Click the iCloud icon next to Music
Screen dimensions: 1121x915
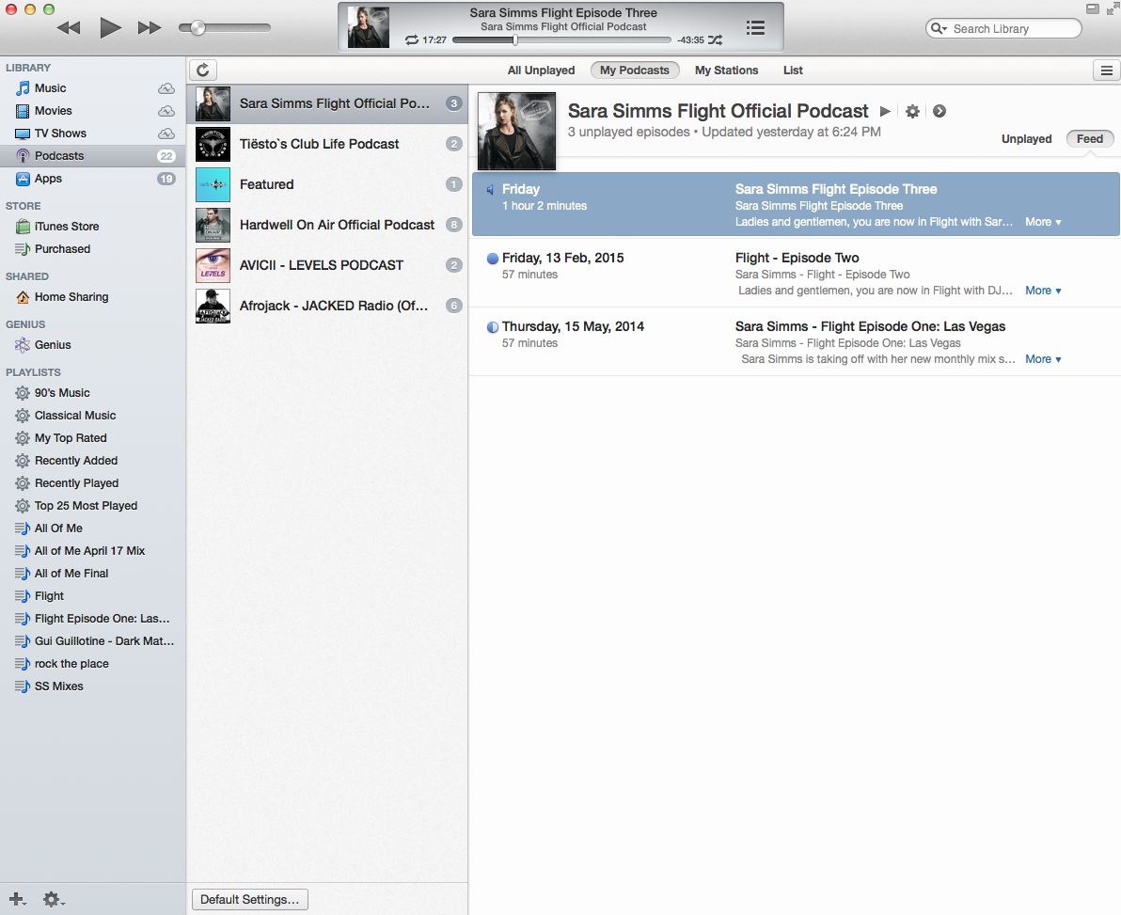tap(166, 87)
